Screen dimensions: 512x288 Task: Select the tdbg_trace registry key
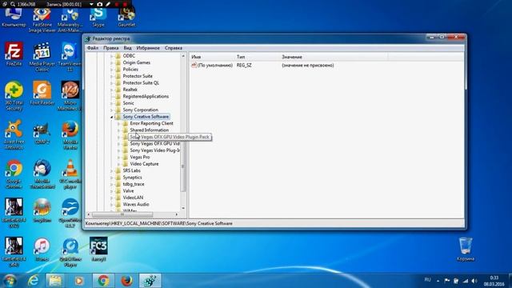(x=134, y=184)
